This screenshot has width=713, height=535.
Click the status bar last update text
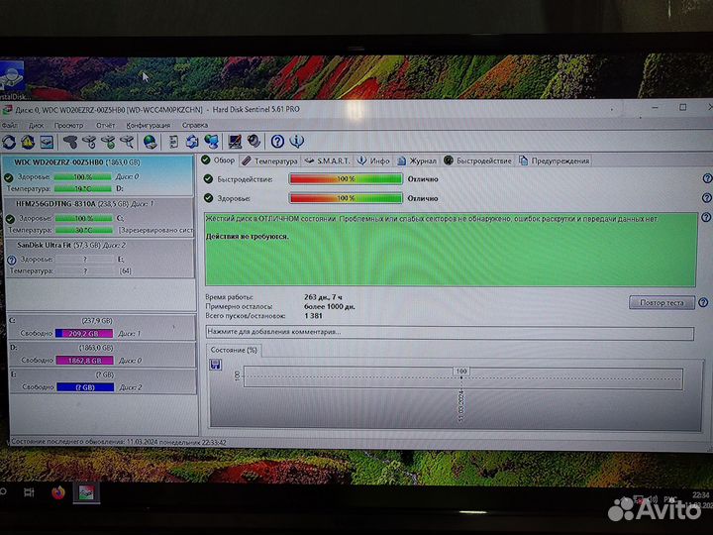tap(118, 442)
